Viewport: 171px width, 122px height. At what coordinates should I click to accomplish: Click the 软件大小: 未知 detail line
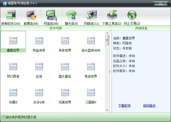[124, 66]
